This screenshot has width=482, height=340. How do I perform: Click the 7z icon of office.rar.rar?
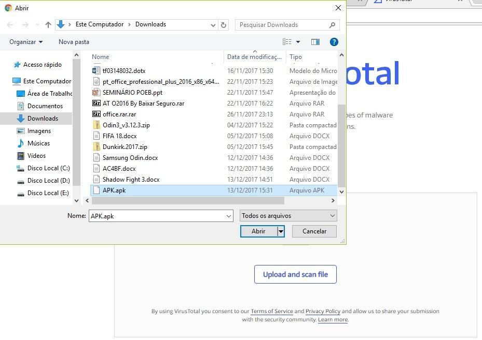click(96, 114)
